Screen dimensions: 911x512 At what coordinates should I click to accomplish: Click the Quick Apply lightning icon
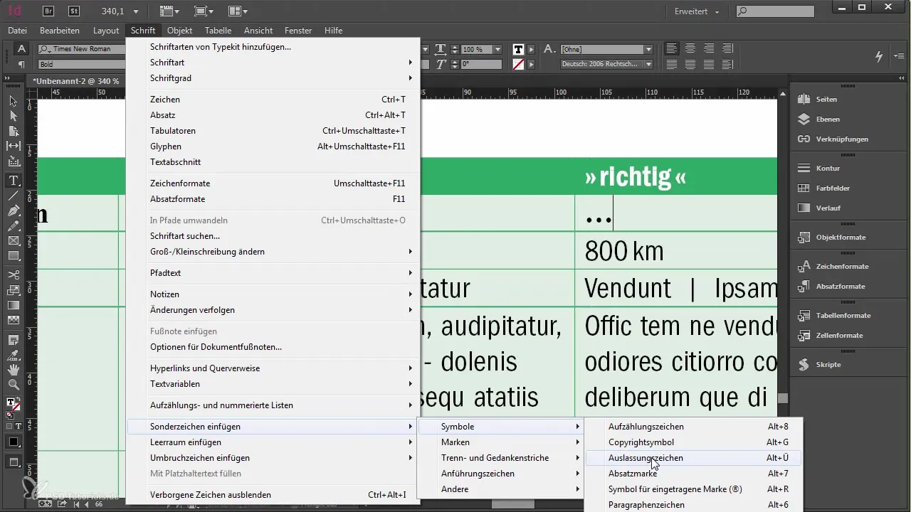point(879,56)
